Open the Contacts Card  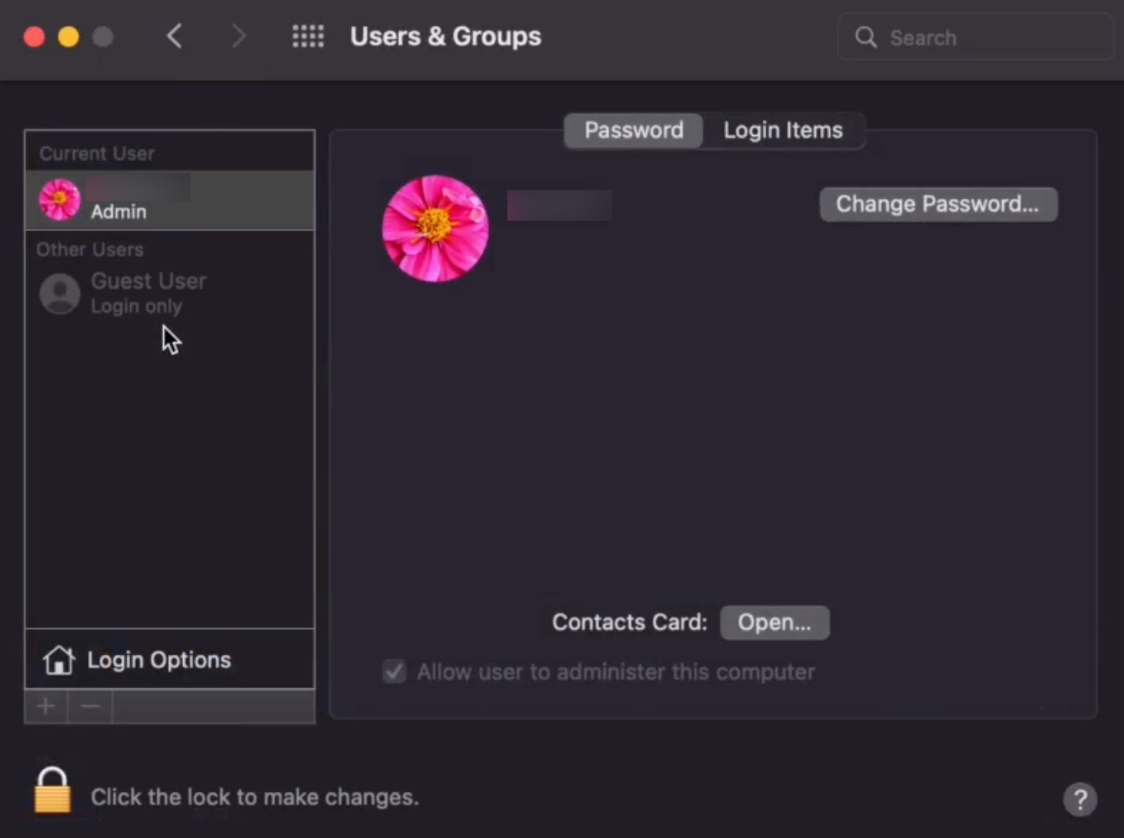click(775, 622)
